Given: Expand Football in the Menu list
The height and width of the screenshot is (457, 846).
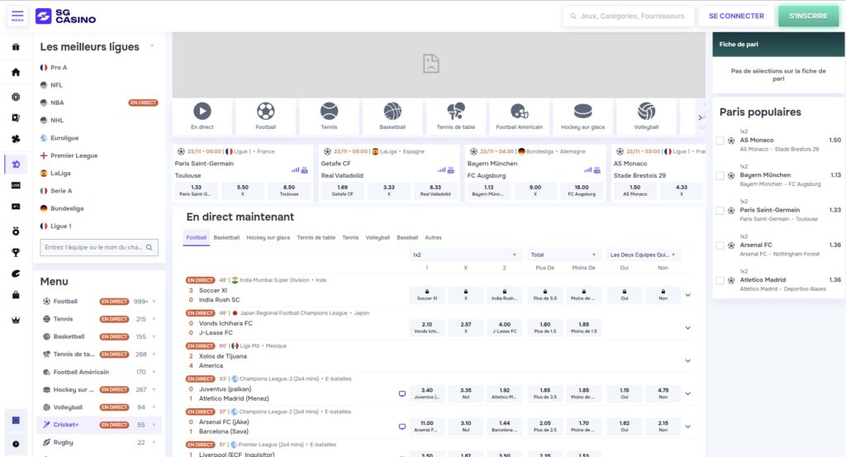Looking at the screenshot, I should [154, 302].
